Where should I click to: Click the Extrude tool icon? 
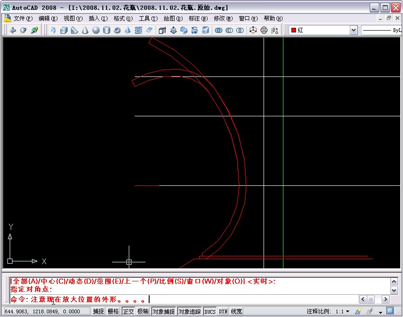pyautogui.click(x=163, y=30)
